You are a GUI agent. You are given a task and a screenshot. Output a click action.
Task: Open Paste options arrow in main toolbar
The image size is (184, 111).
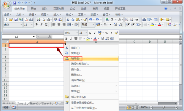tap(81, 20)
